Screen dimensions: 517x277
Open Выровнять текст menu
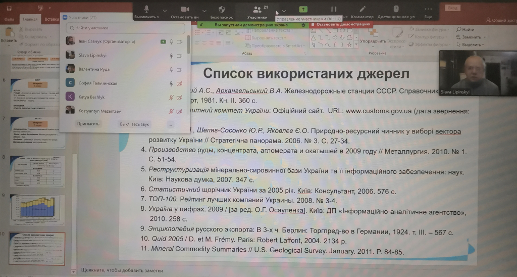266,38
